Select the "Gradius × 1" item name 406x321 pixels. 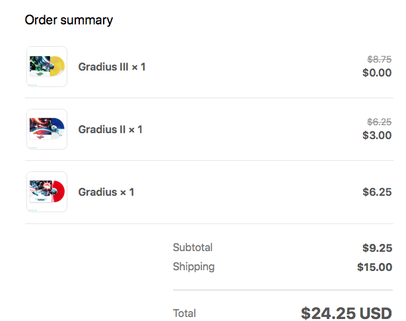point(106,192)
